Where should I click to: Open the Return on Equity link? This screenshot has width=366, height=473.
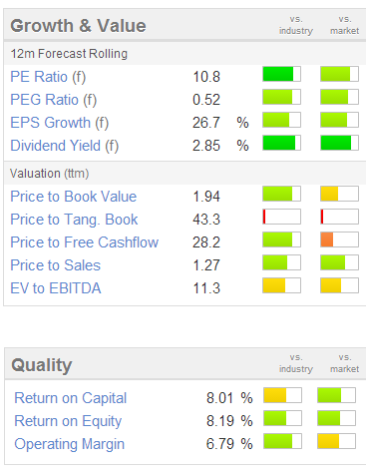(x=68, y=421)
